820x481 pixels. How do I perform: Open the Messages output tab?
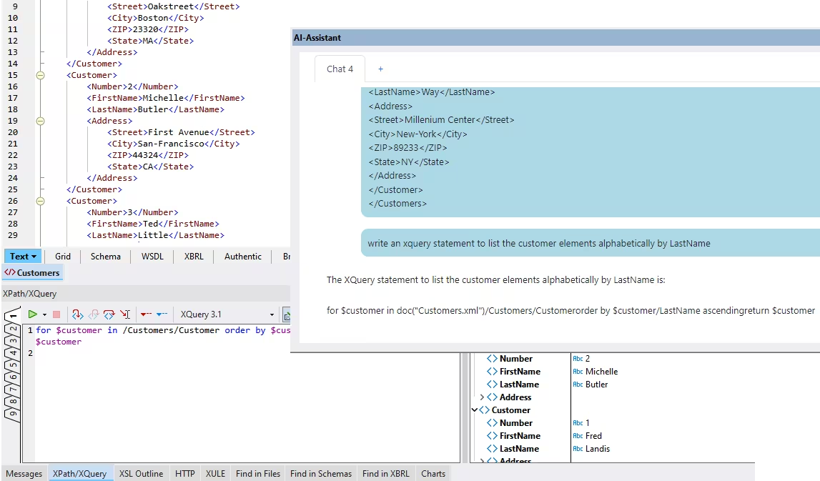pos(24,473)
